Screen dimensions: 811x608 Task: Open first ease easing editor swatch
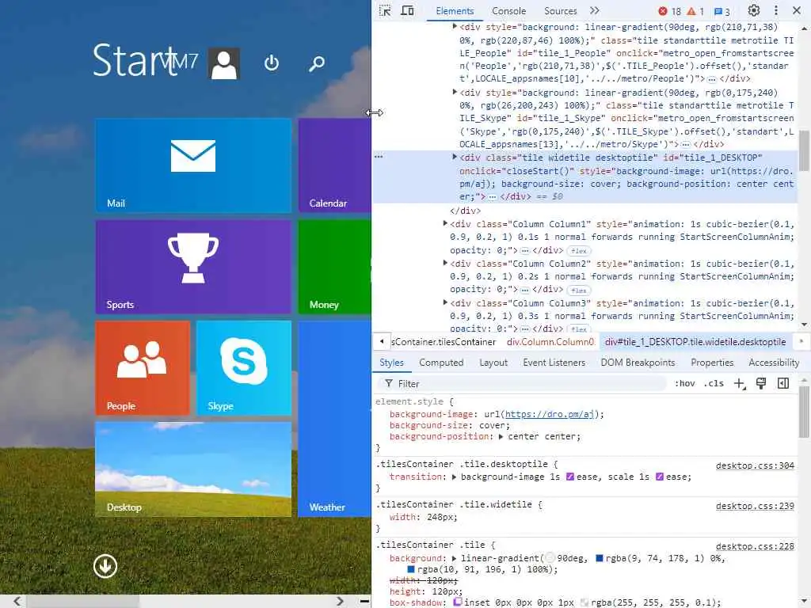[x=570, y=477]
